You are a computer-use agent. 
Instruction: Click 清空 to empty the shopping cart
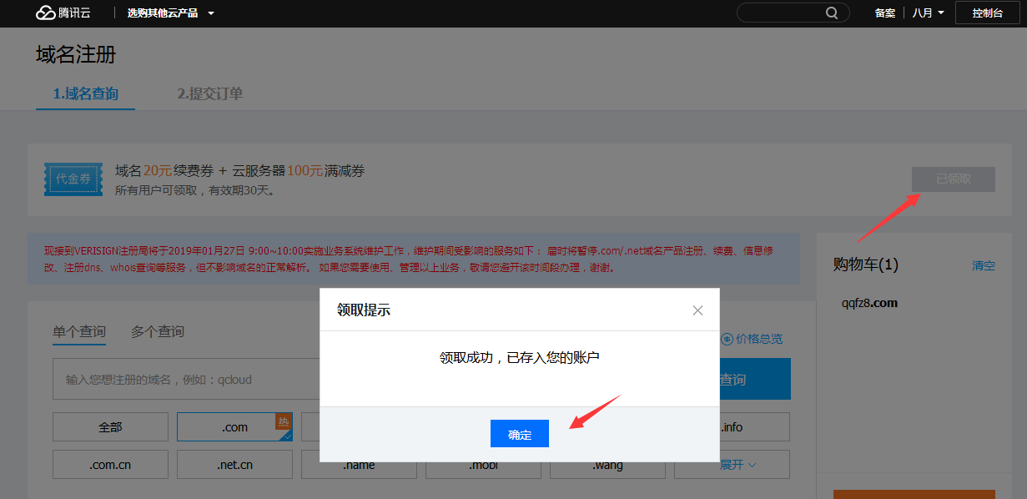point(983,265)
